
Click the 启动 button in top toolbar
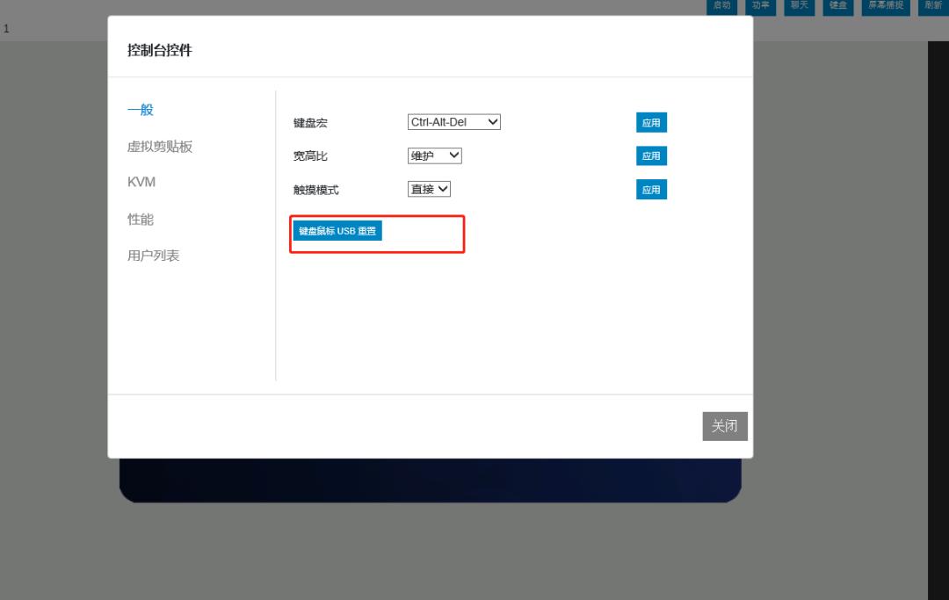721,6
